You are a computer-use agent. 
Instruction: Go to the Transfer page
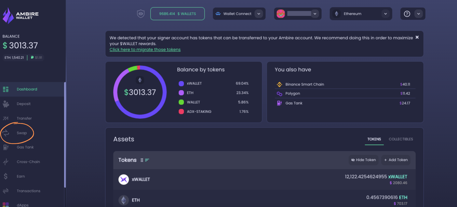coord(32,118)
